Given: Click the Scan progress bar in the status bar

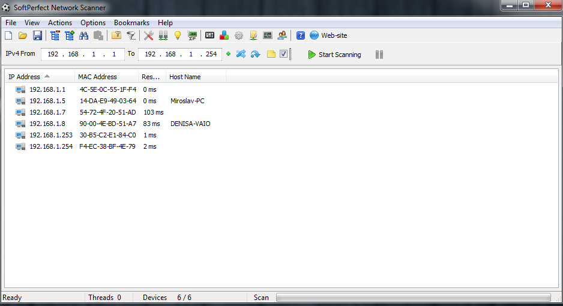Looking at the screenshot, I should (x=414, y=298).
